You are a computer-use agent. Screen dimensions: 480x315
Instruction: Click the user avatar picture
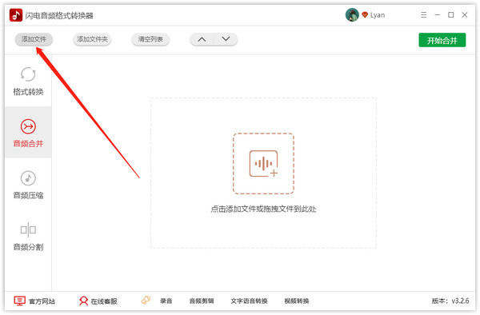(352, 14)
